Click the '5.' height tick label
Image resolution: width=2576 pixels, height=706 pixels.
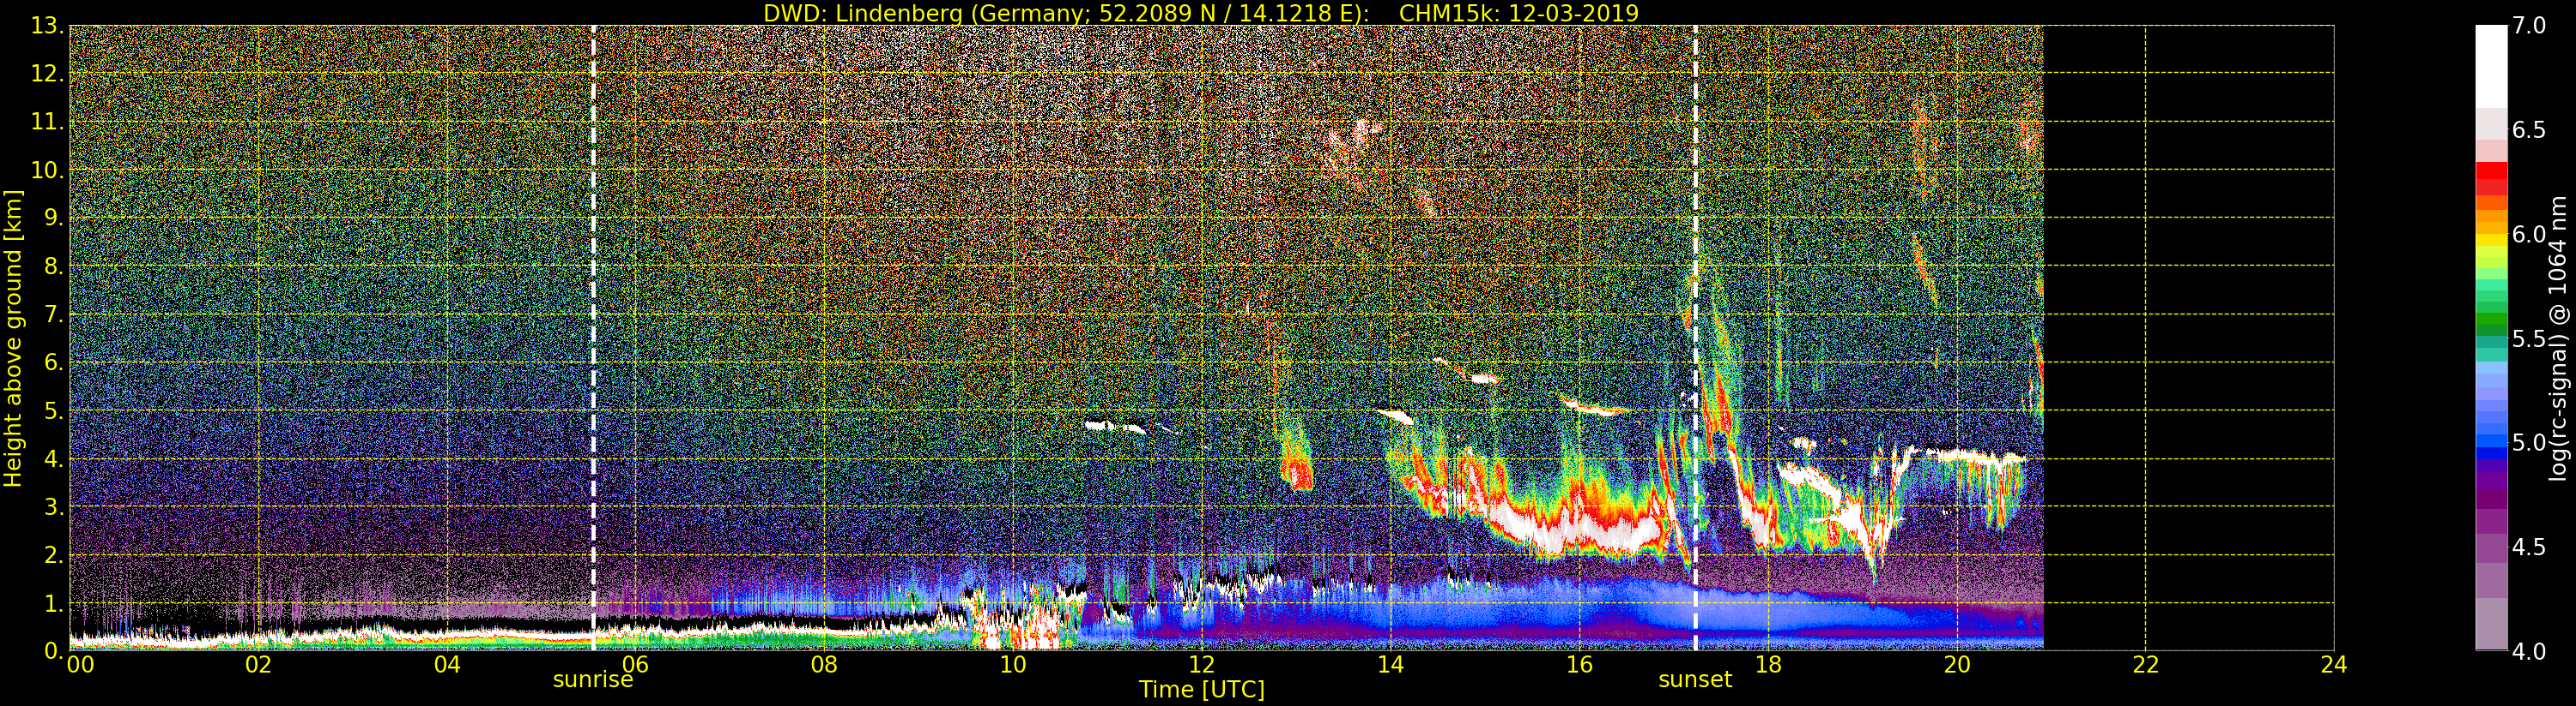point(53,411)
